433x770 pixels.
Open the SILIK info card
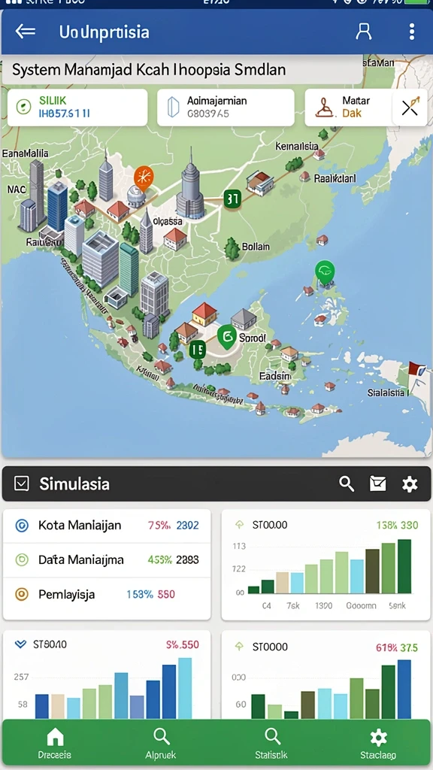(x=77, y=107)
